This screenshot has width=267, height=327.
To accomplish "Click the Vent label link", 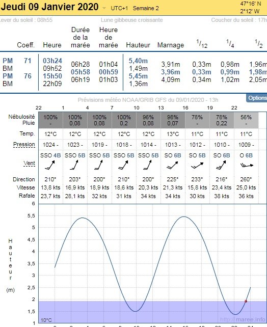I will pyautogui.click(x=29, y=163).
